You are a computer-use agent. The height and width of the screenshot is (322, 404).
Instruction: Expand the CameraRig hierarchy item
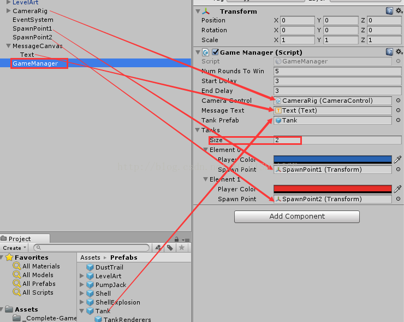[9, 10]
